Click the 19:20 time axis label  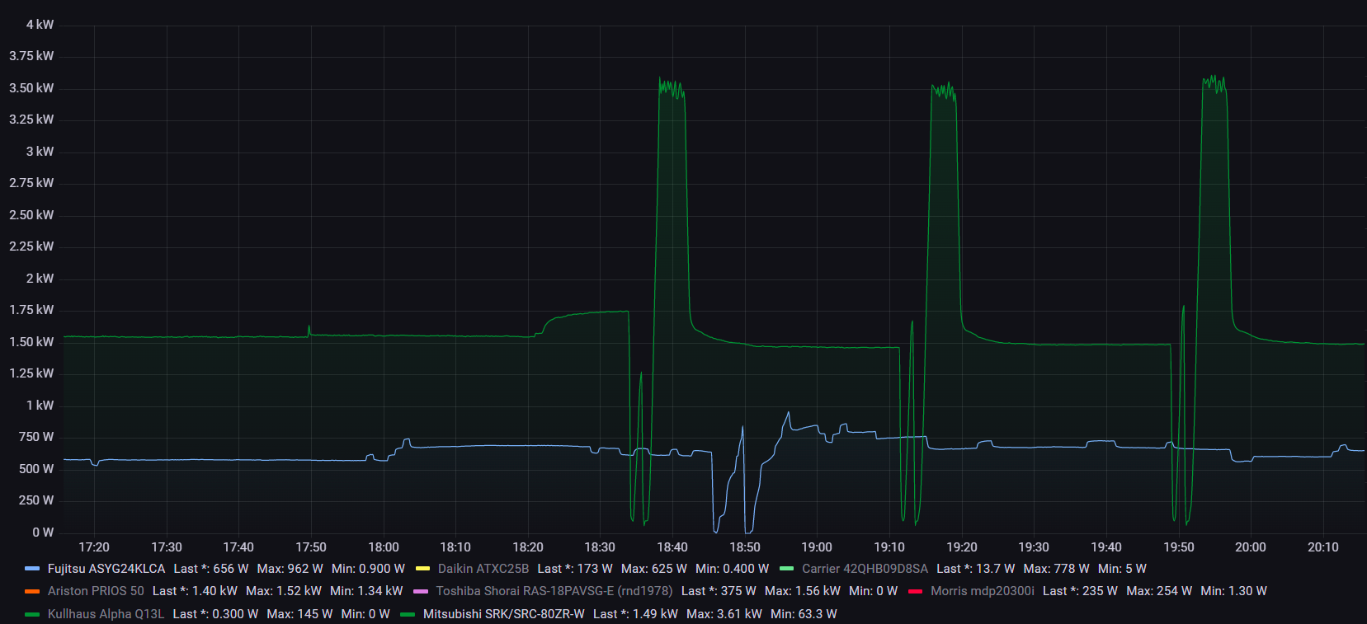coord(962,547)
